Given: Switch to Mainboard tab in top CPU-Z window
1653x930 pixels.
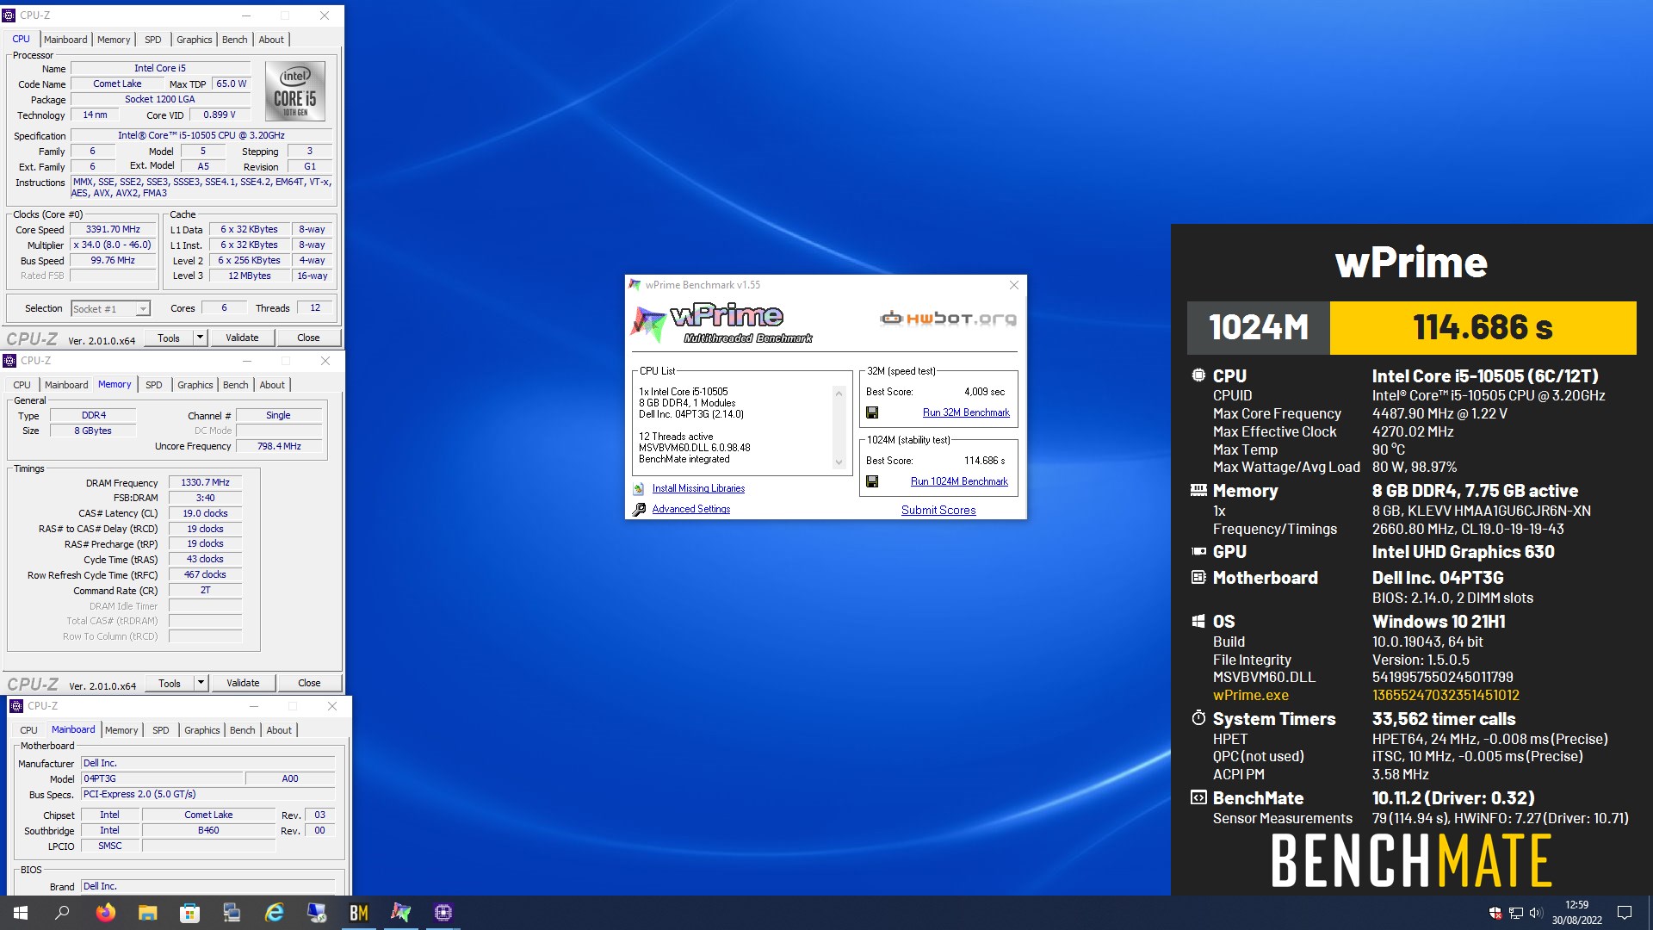Looking at the screenshot, I should tap(65, 40).
